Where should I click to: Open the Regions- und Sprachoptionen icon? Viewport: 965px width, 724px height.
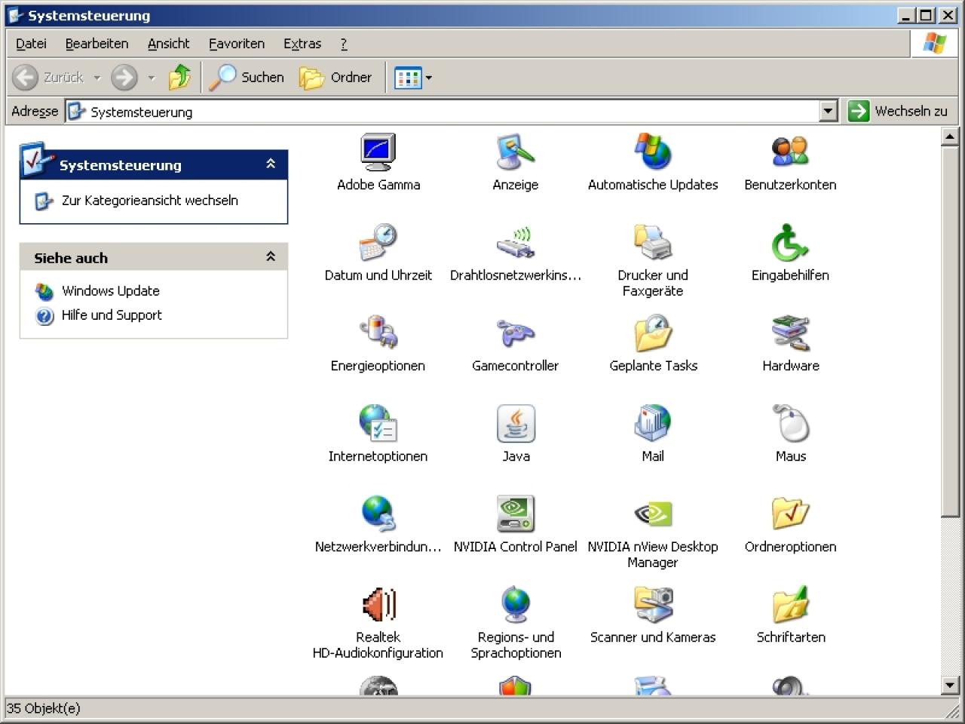pyautogui.click(x=516, y=605)
